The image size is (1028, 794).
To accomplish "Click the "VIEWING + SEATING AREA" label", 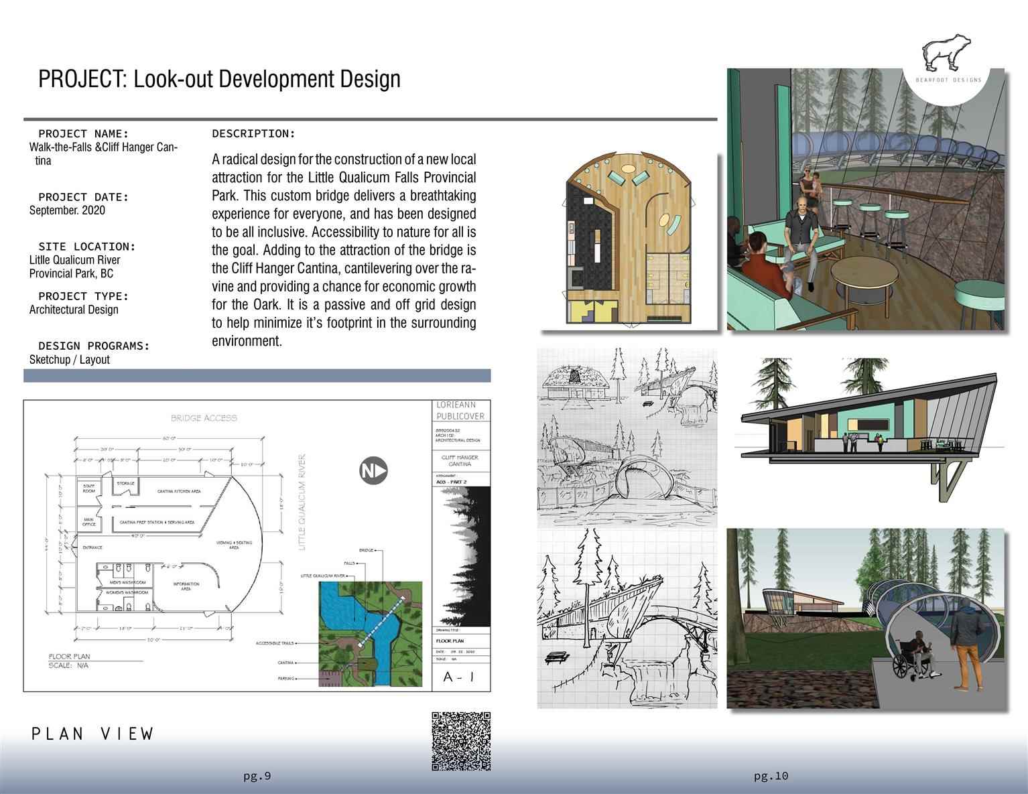I will tap(233, 544).
